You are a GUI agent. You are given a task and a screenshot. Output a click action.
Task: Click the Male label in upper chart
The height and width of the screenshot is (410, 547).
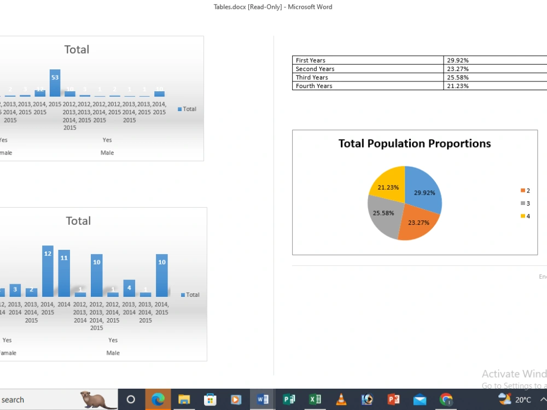107,153
